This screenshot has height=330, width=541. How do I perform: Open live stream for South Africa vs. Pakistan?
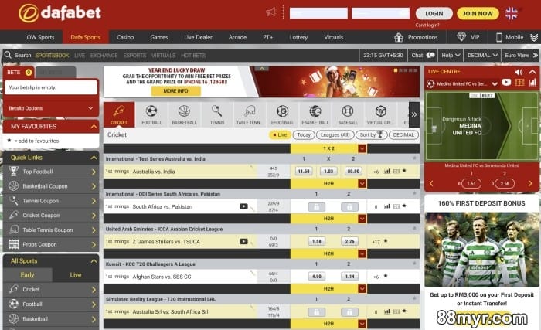point(243,206)
